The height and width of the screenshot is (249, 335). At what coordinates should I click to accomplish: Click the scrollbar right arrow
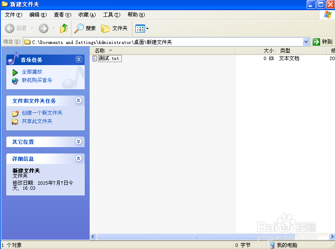tap(332, 236)
